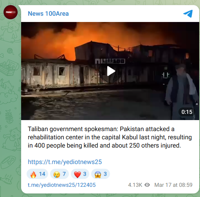Click the 4.13K view count

[x=135, y=185]
